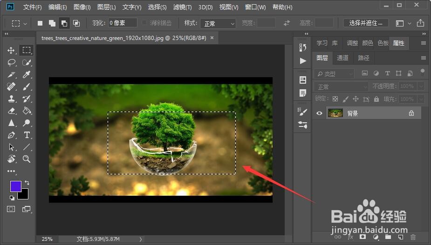Open the History panel icon
This screenshot has width=431, height=245.
point(303,47)
